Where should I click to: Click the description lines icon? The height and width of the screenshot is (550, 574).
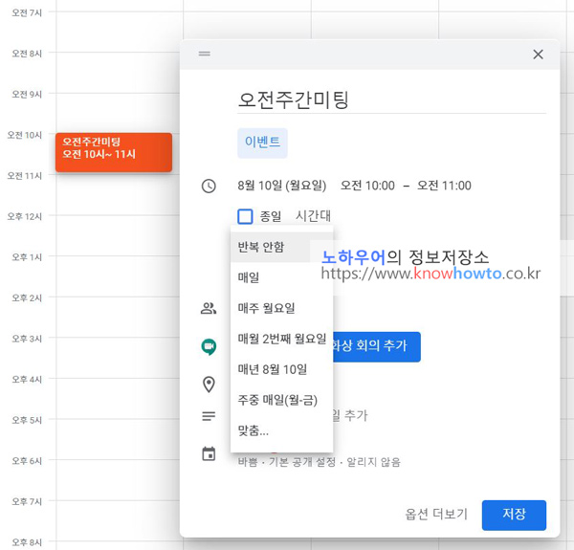point(209,416)
